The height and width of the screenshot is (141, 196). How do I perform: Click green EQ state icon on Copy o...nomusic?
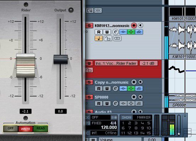click(x=131, y=89)
